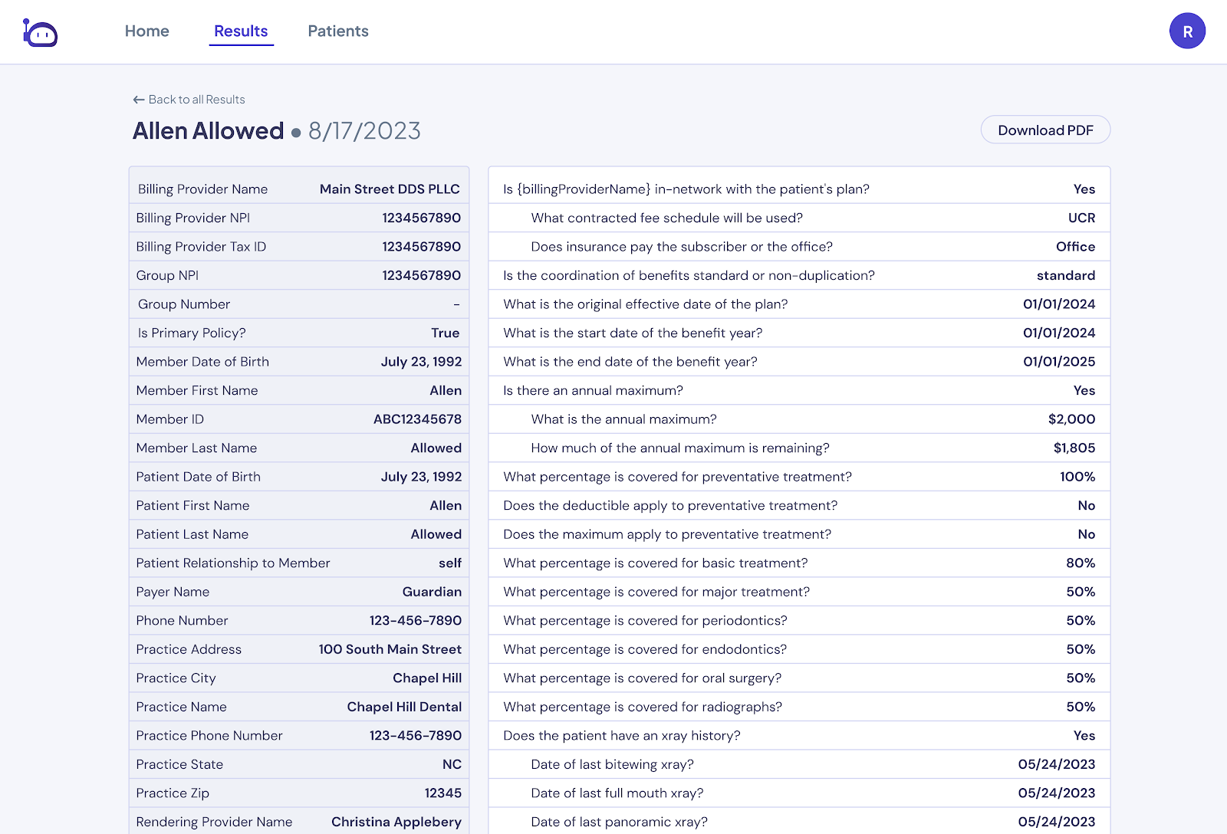The image size is (1227, 834).
Task: Click the Patient Last Name label
Action: click(x=192, y=534)
